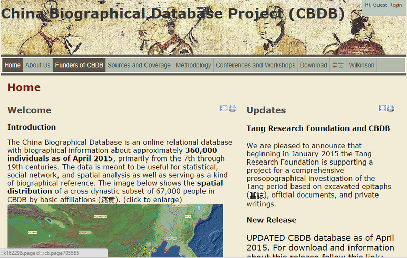
Task: Open the Funders of CBDB tab
Action: 79,65
